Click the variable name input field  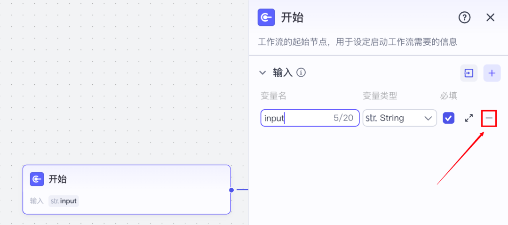[296, 118]
